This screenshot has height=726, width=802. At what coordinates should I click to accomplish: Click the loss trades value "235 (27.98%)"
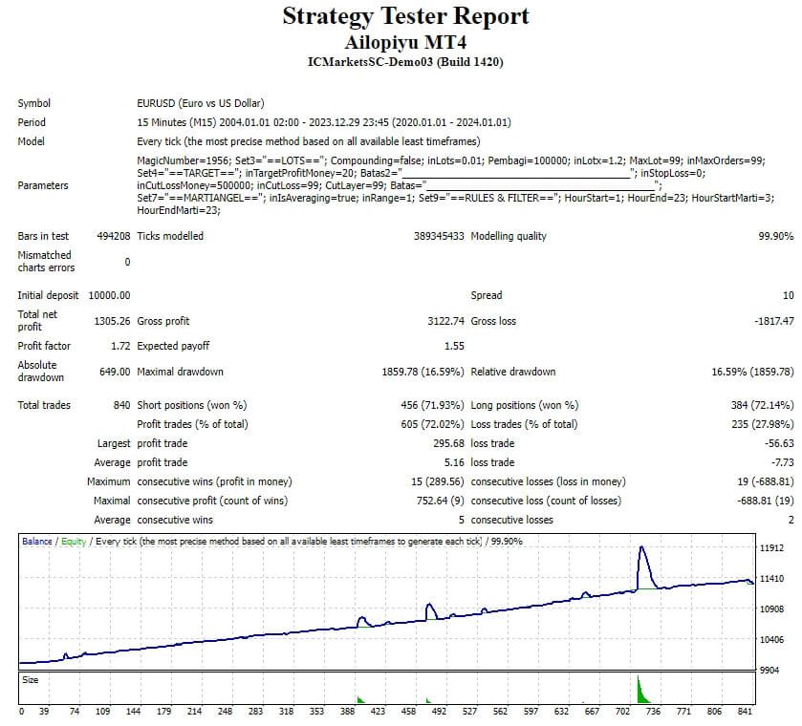tap(763, 424)
